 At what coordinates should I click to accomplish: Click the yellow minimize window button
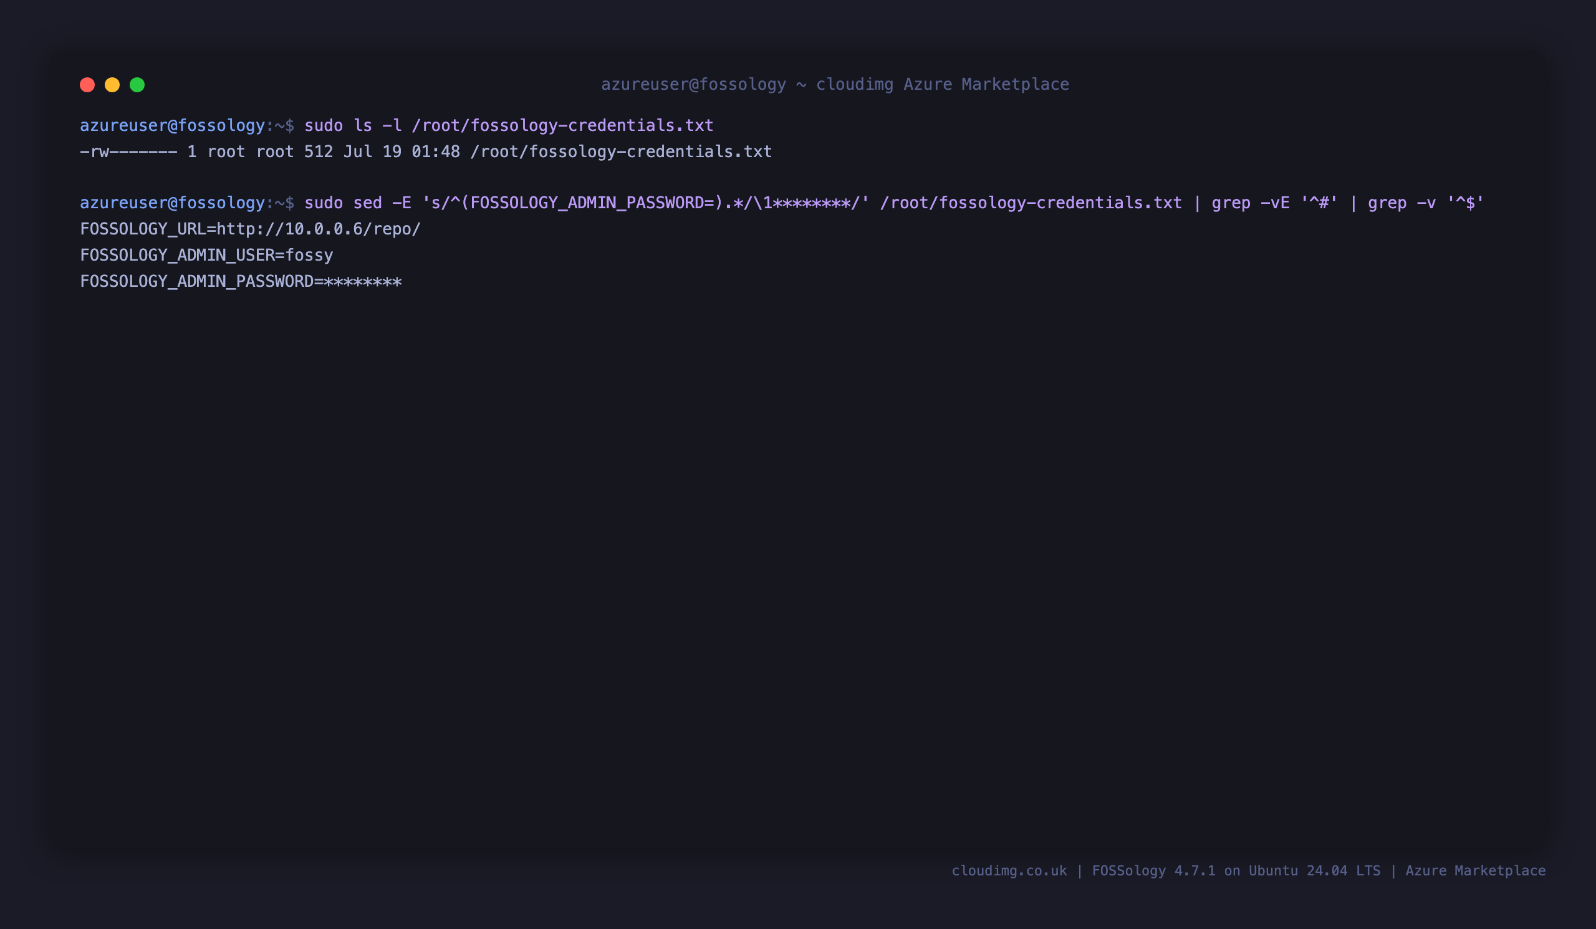pyautogui.click(x=112, y=85)
